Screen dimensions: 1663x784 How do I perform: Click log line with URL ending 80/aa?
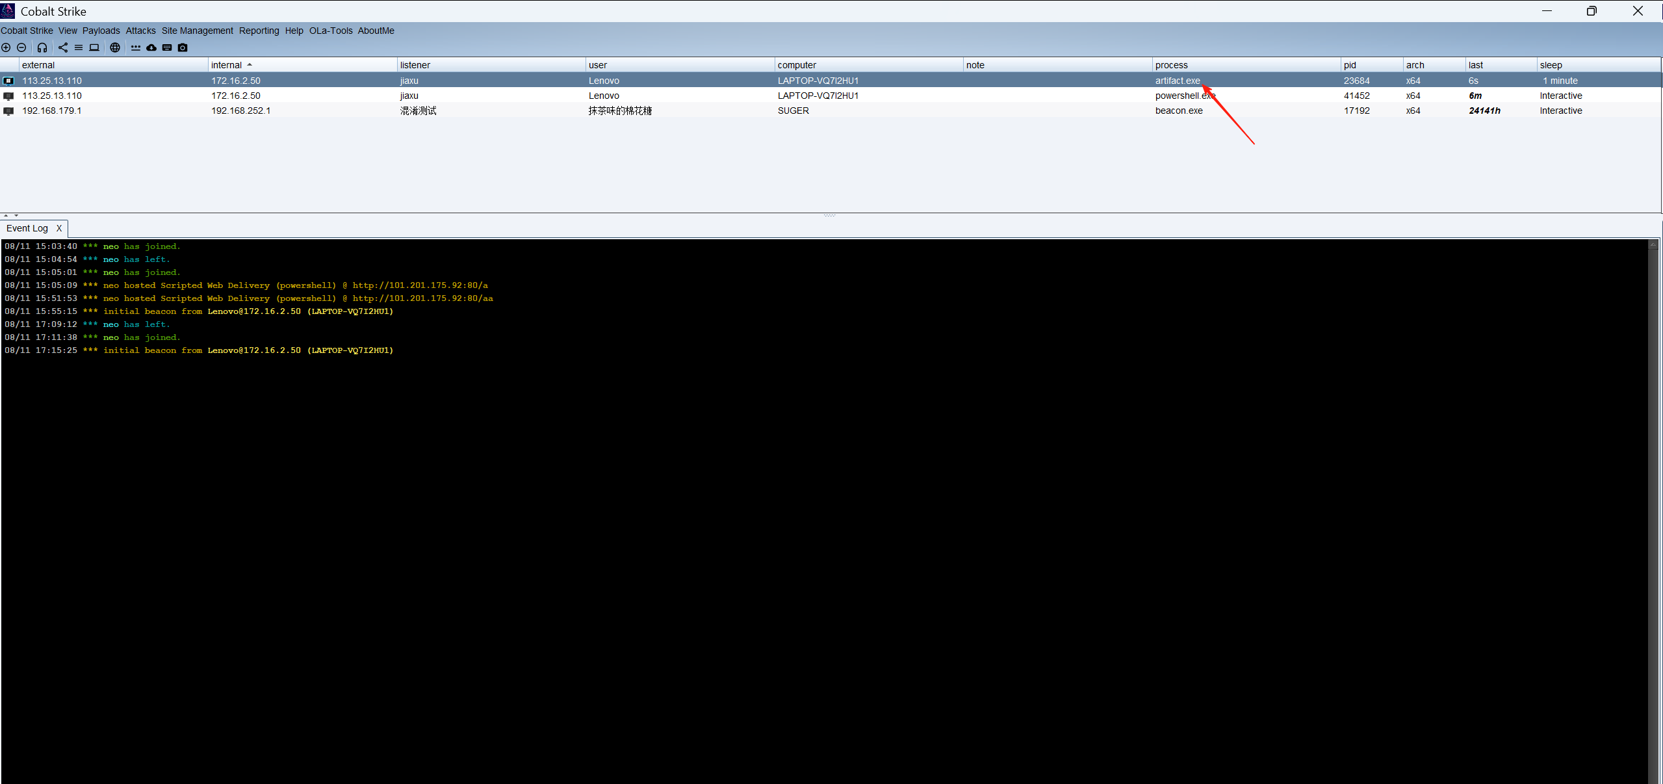coord(249,298)
